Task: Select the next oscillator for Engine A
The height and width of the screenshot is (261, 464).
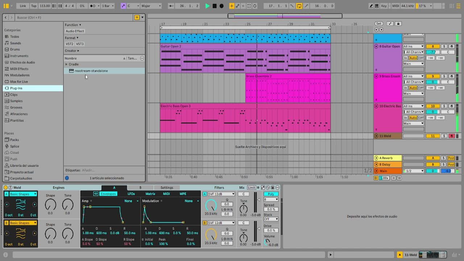Action: 34,204
